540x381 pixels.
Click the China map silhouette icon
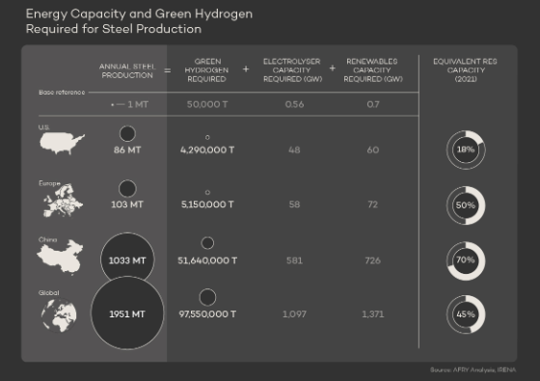[x=60, y=257]
